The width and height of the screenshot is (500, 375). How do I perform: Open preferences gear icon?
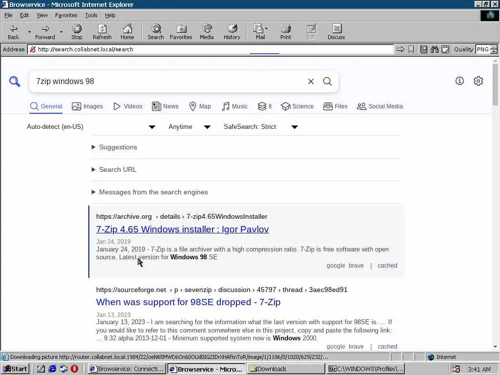tap(479, 81)
